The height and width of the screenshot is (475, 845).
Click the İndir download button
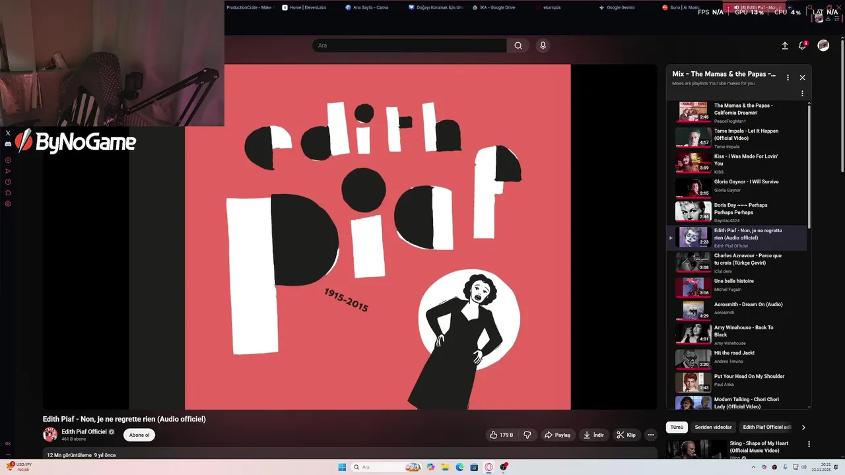click(593, 435)
